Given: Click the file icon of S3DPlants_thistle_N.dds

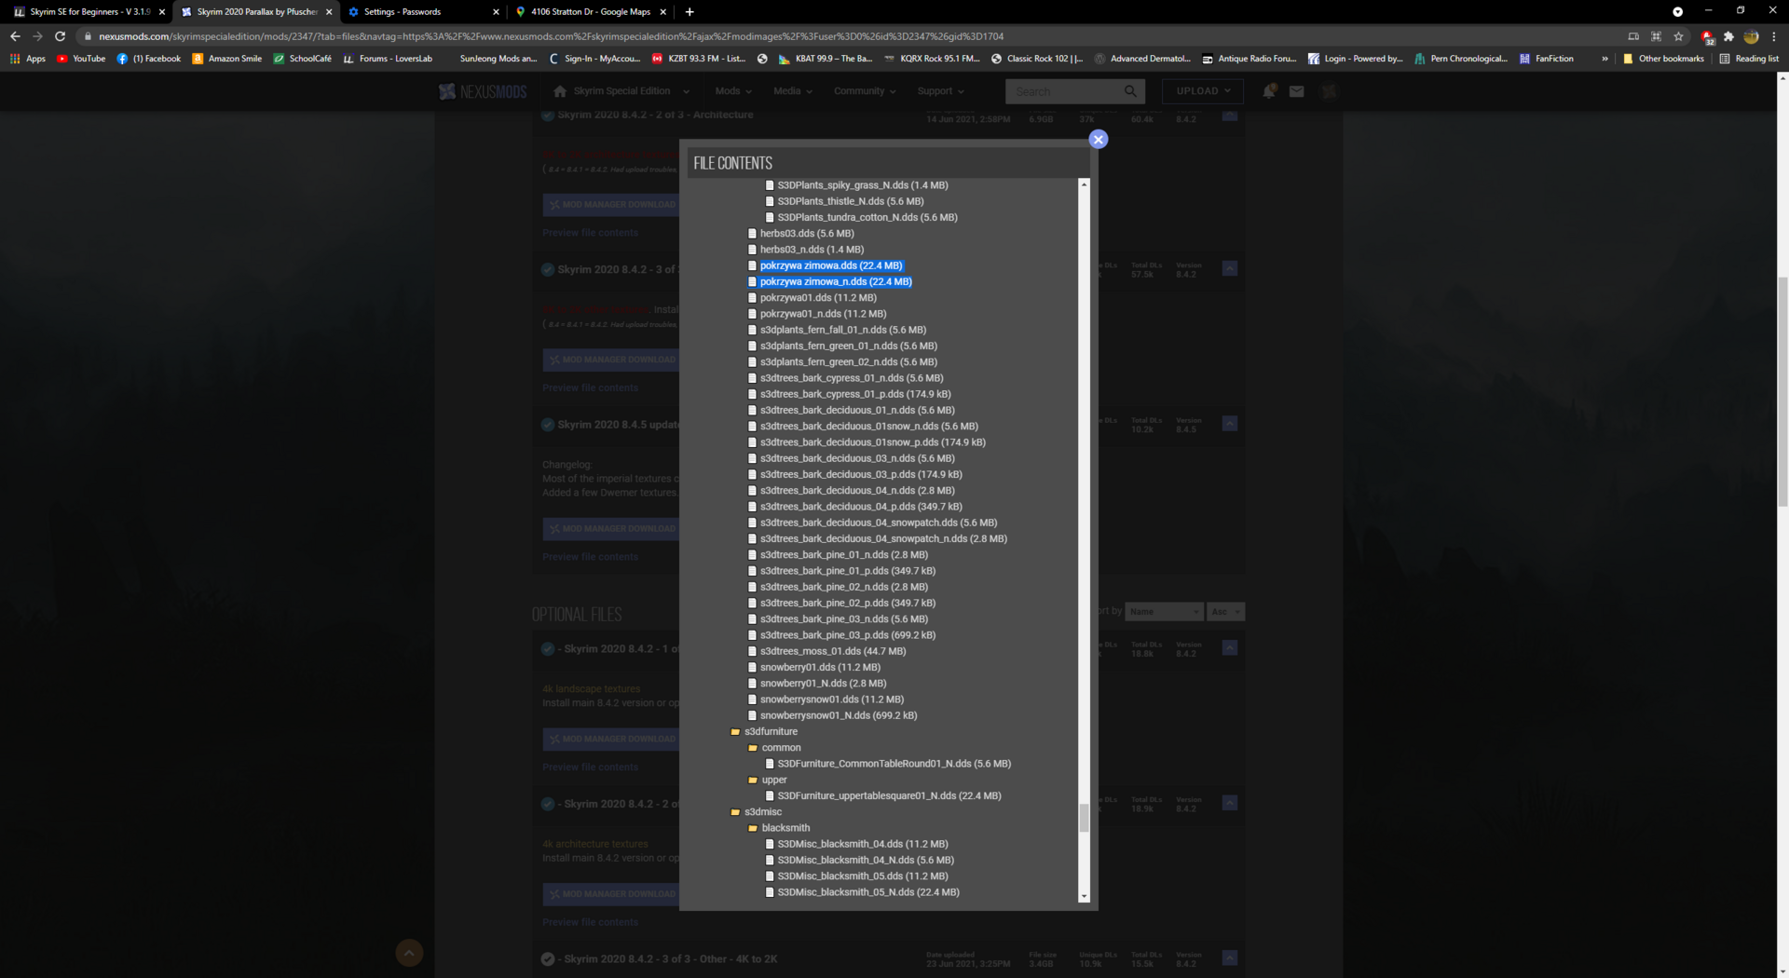Looking at the screenshot, I should click(x=770, y=201).
